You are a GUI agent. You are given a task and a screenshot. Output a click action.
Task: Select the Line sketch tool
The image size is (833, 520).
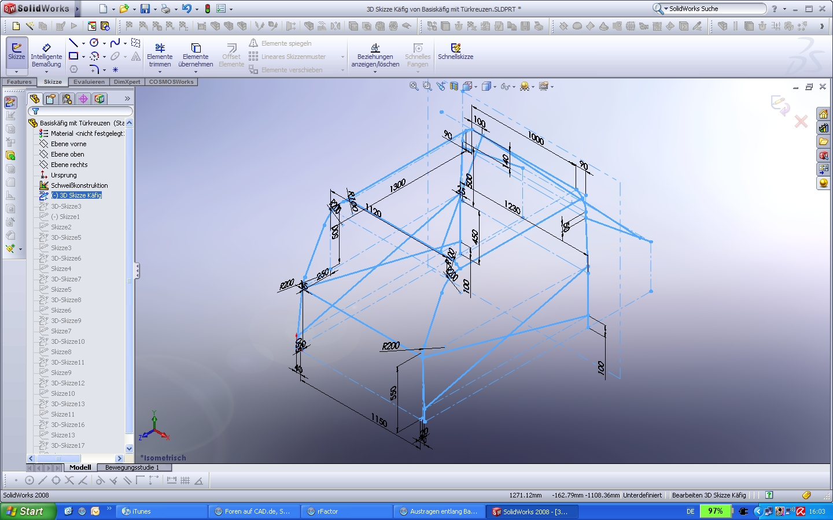coord(73,43)
